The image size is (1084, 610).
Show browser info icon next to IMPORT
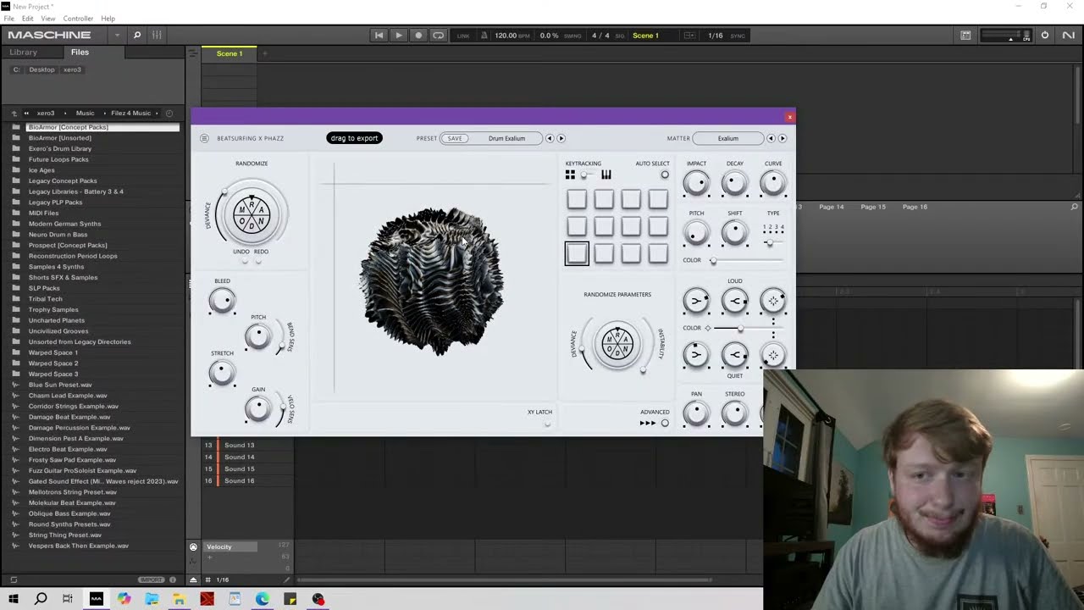(173, 579)
